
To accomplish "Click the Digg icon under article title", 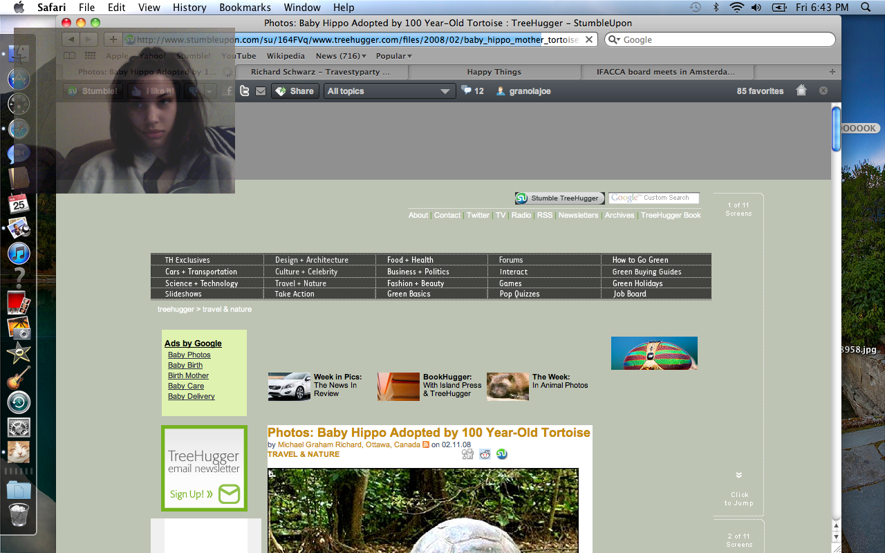I will 468,454.
